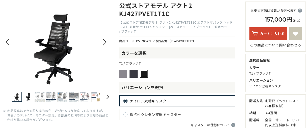Image resolution: width=308 pixels, height=128 pixels.
Task: Click the payment methods help question icon
Action: 300,11
